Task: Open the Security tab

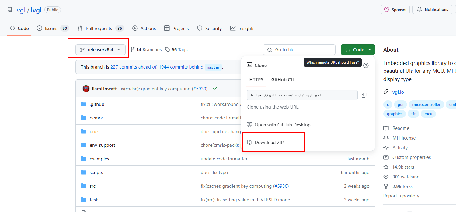Action: tap(209, 29)
